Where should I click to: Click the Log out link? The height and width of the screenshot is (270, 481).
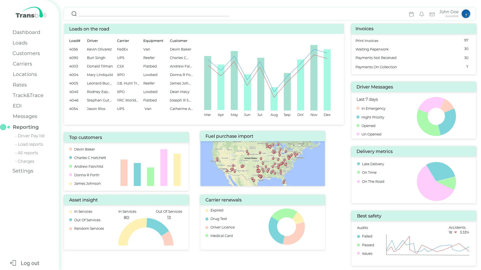click(30, 263)
